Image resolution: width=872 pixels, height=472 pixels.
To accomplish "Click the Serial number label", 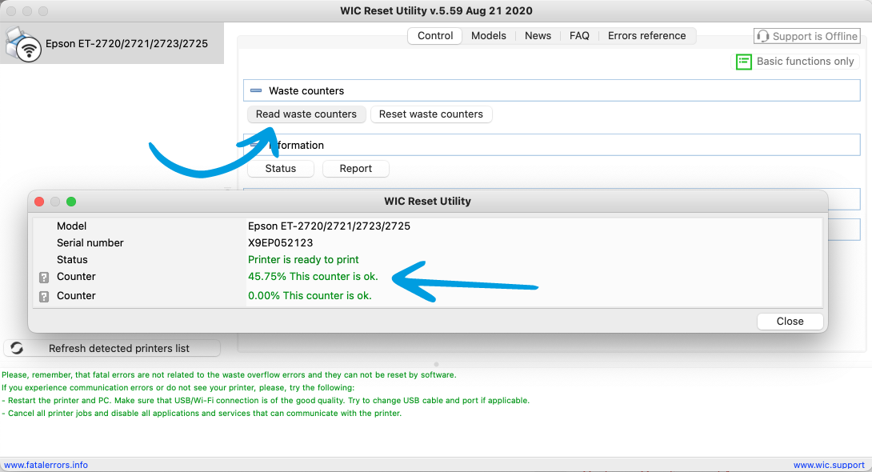I will coord(90,243).
